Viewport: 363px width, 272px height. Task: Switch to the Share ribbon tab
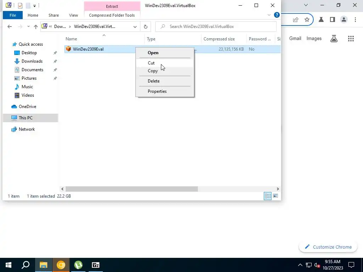54,15
